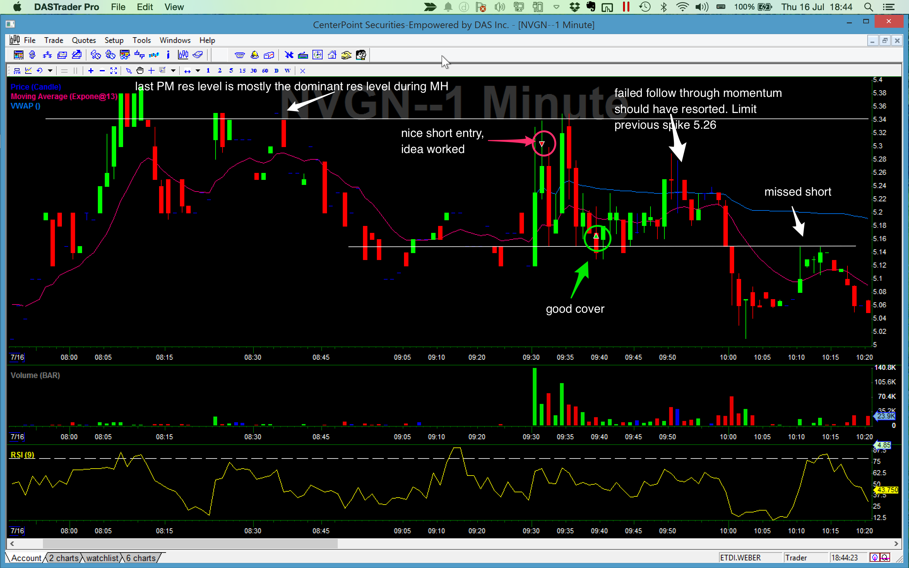
Task: Zoom in chart with plus icon
Action: (x=91, y=71)
